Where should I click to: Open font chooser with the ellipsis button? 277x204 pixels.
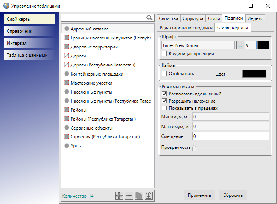[x=240, y=45]
